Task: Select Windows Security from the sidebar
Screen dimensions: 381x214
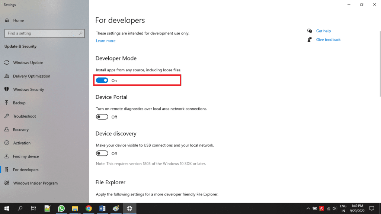Action: pyautogui.click(x=28, y=89)
